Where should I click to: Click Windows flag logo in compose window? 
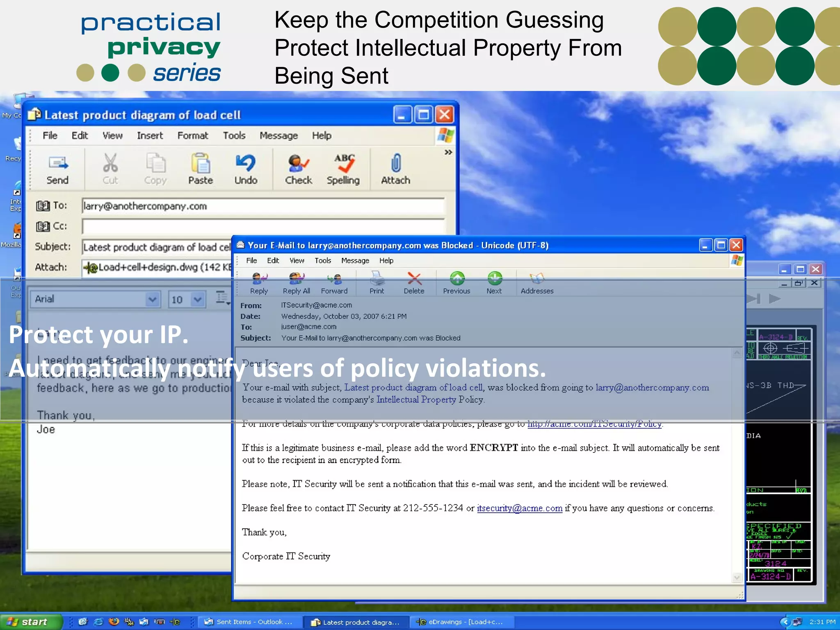445,135
